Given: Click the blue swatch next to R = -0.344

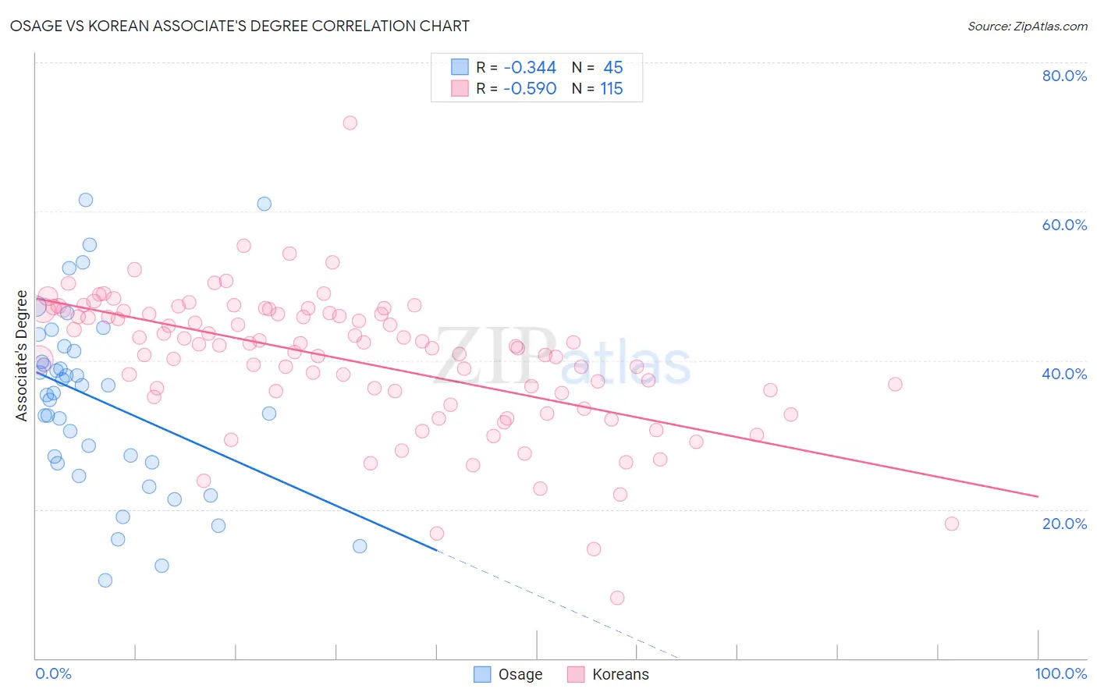Looking at the screenshot, I should click(460, 67).
